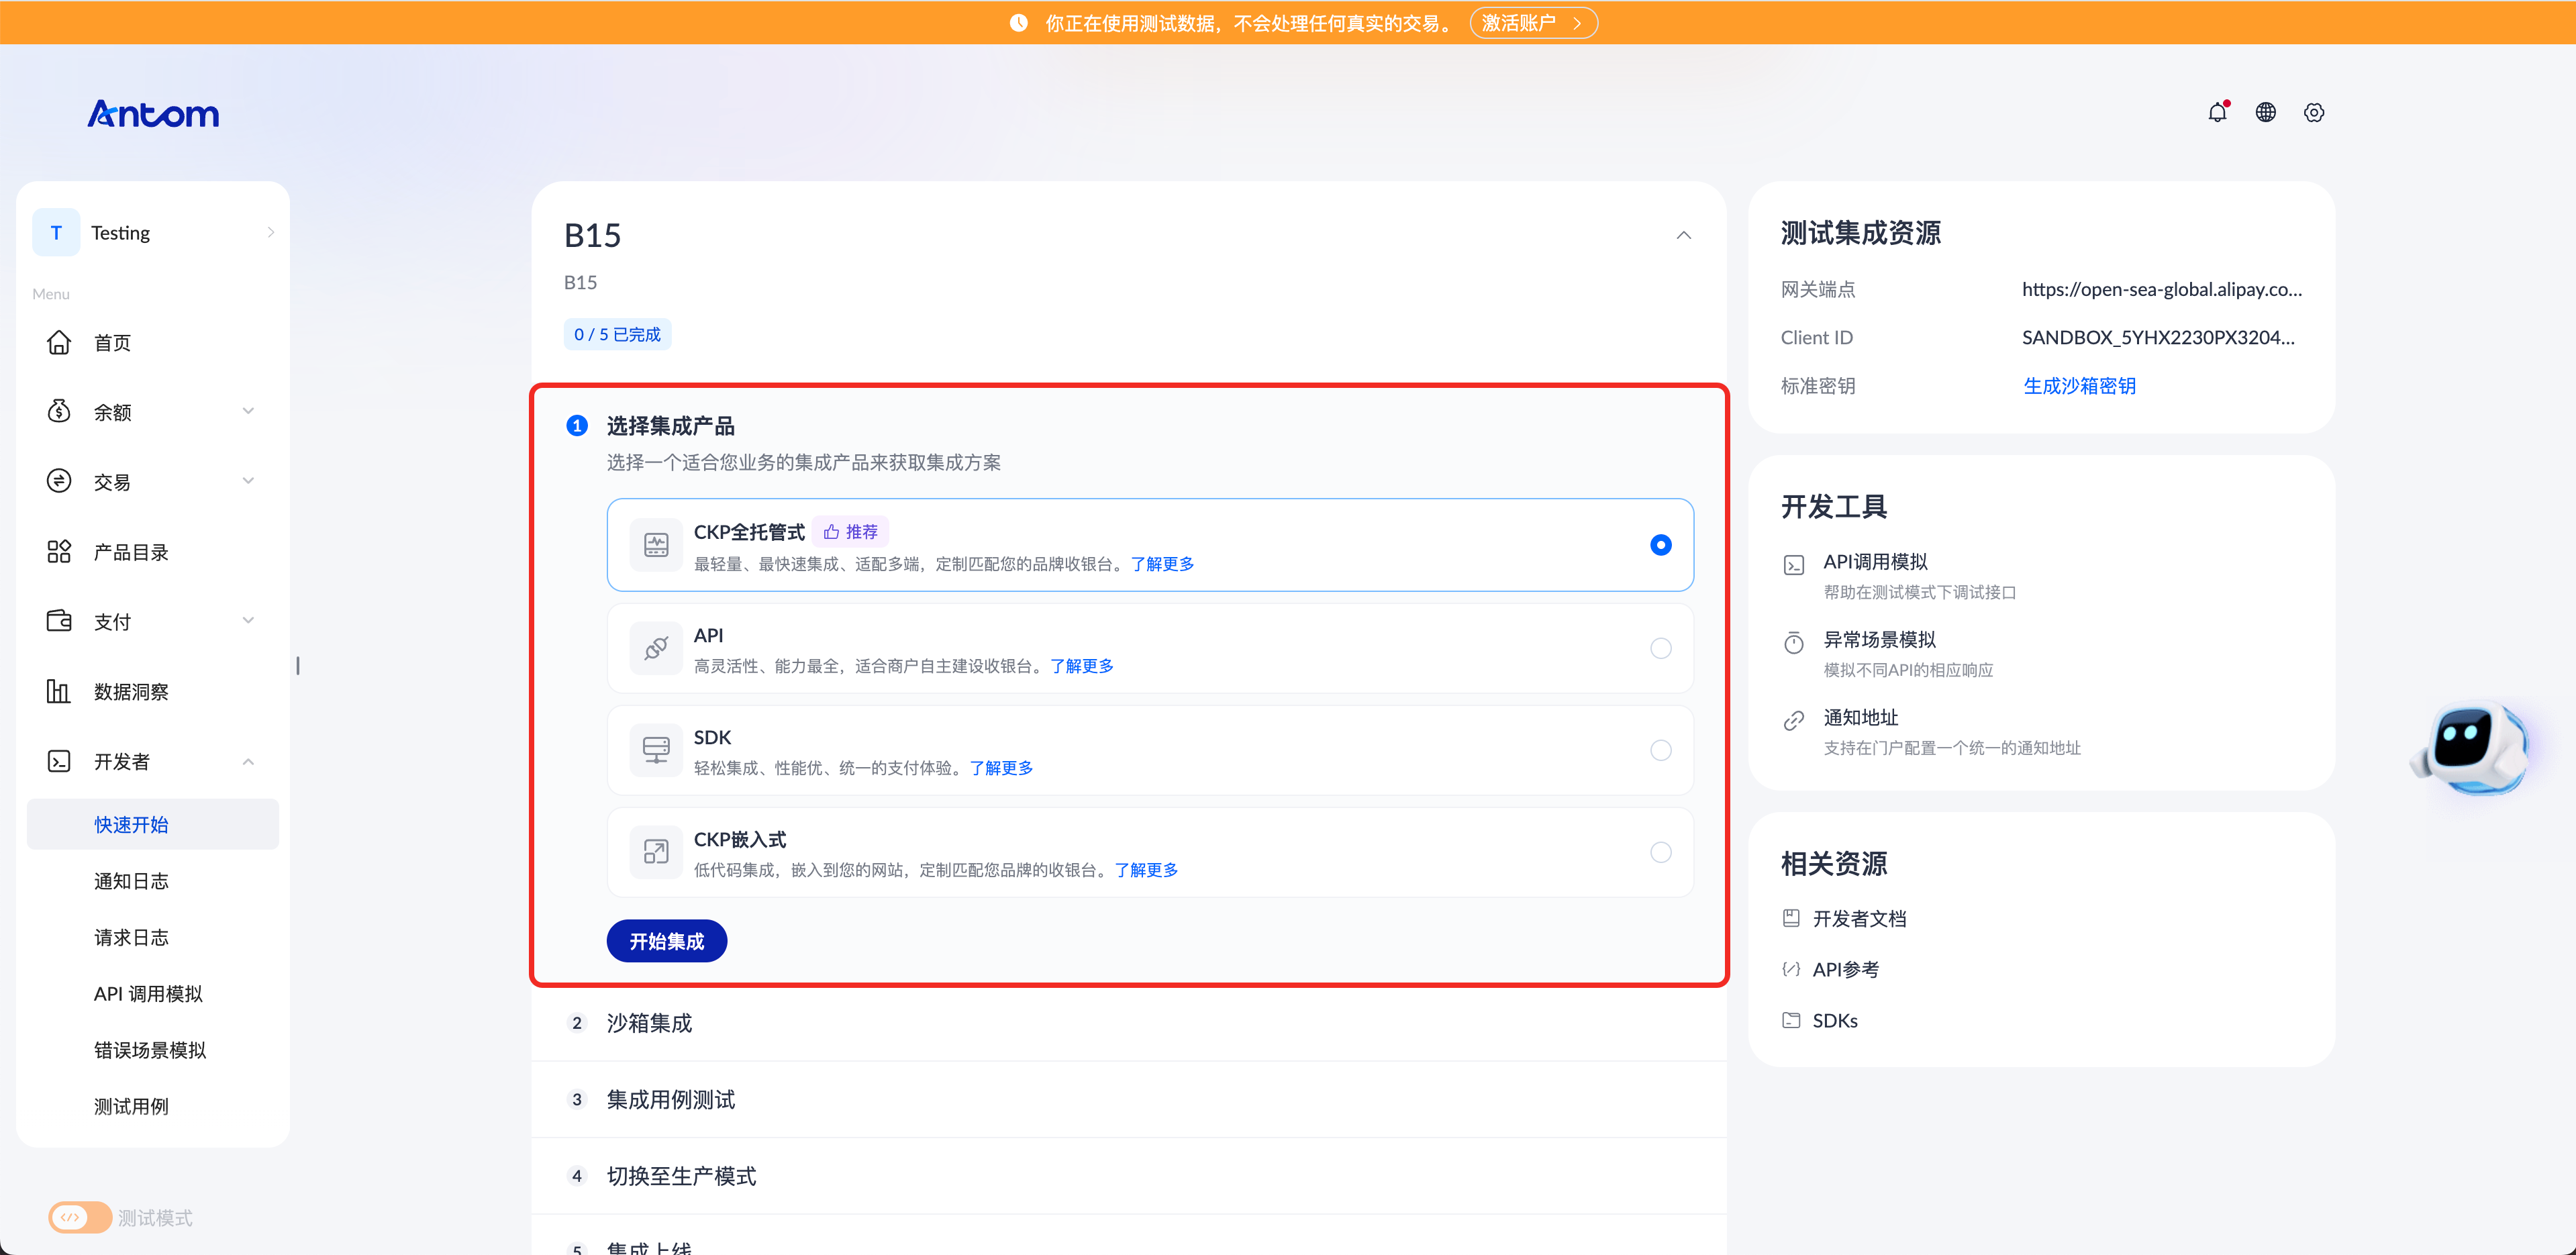Click the 异常场景模拟 stopwatch icon
The width and height of the screenshot is (2576, 1255).
tap(1794, 642)
